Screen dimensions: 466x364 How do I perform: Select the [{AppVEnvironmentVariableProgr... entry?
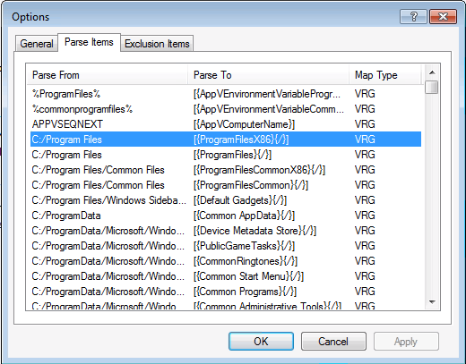tap(267, 94)
